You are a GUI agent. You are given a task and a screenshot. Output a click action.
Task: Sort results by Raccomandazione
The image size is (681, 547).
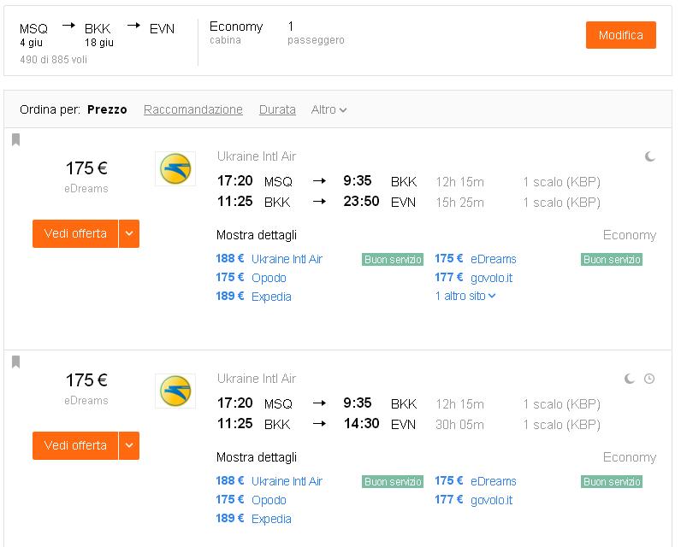click(x=193, y=109)
